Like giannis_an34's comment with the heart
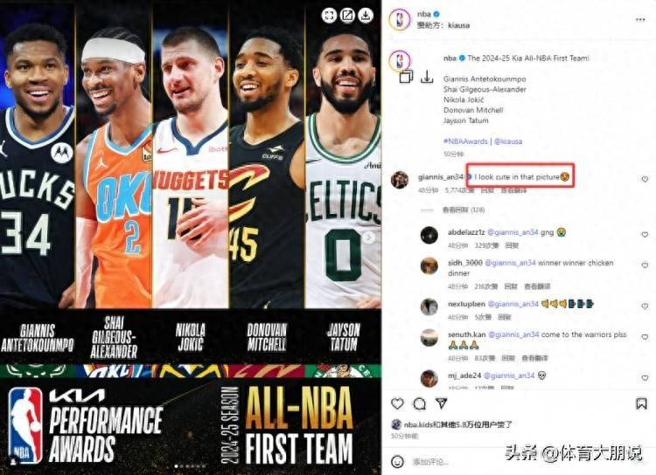 (x=645, y=179)
